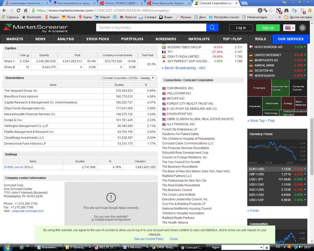This screenshot has width=314, height=251.
Task: Click the browser URL address bar
Action: pos(144,10)
